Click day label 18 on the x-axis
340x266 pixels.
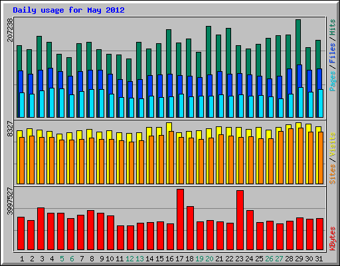tap(189, 259)
